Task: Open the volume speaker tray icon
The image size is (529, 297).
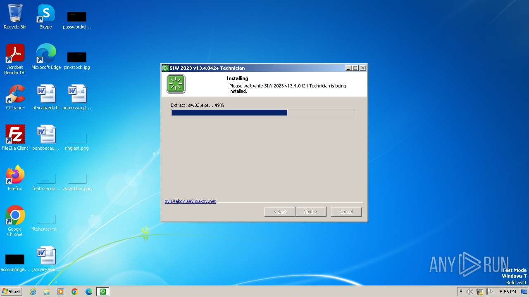Action: (x=469, y=292)
